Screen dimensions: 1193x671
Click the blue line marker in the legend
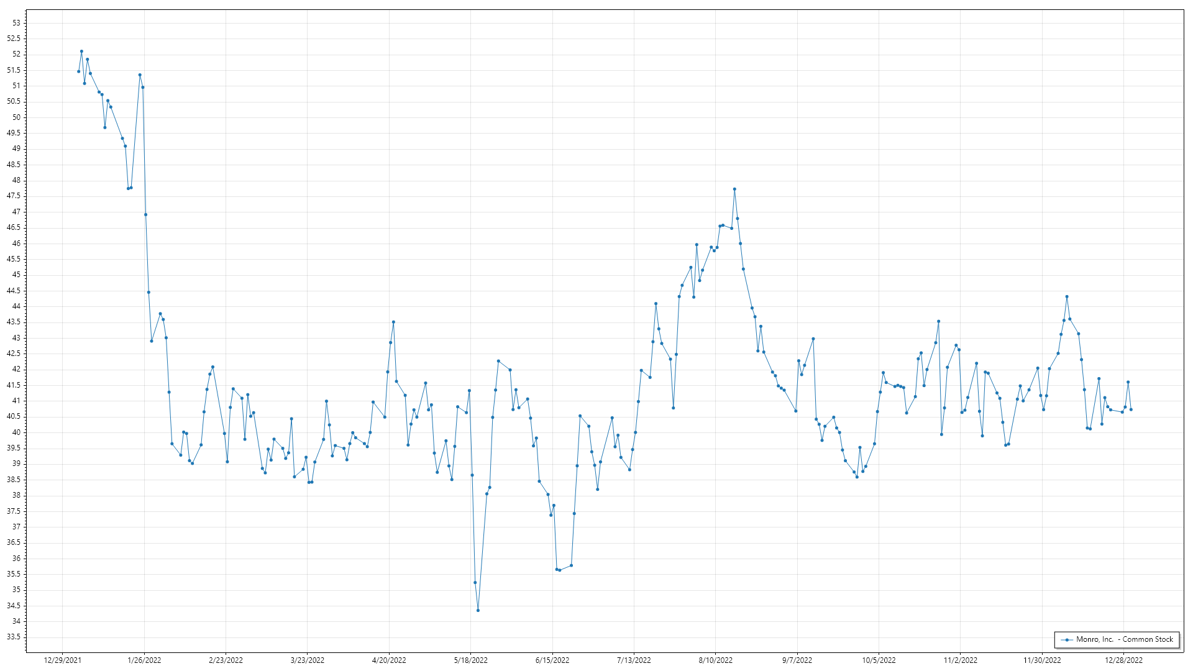(x=1067, y=639)
